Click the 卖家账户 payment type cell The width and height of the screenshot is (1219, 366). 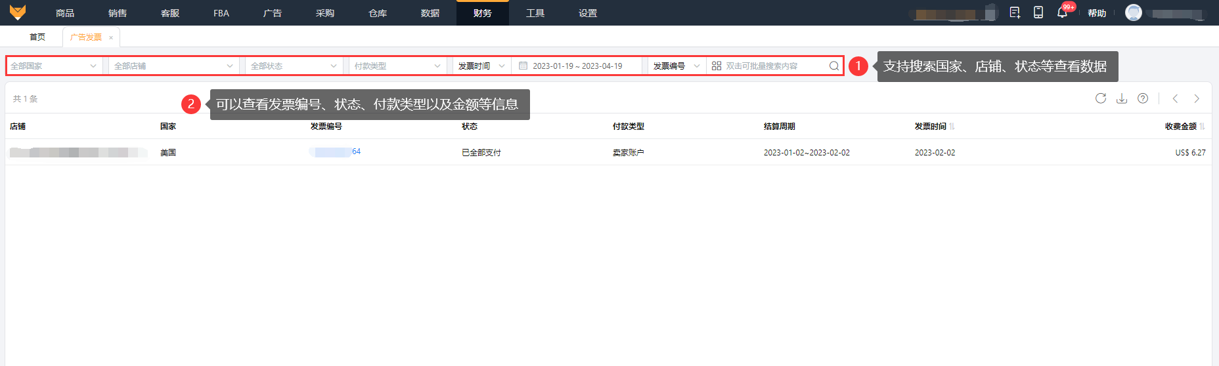tap(629, 153)
